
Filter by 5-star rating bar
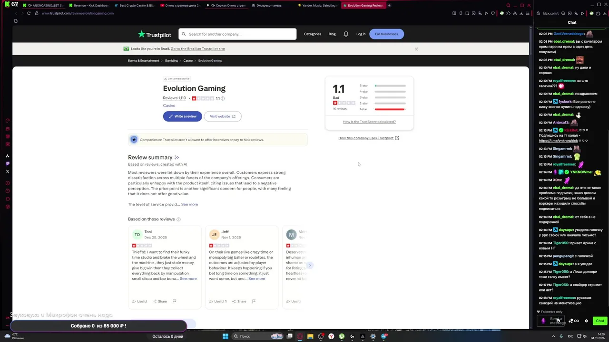point(383,85)
